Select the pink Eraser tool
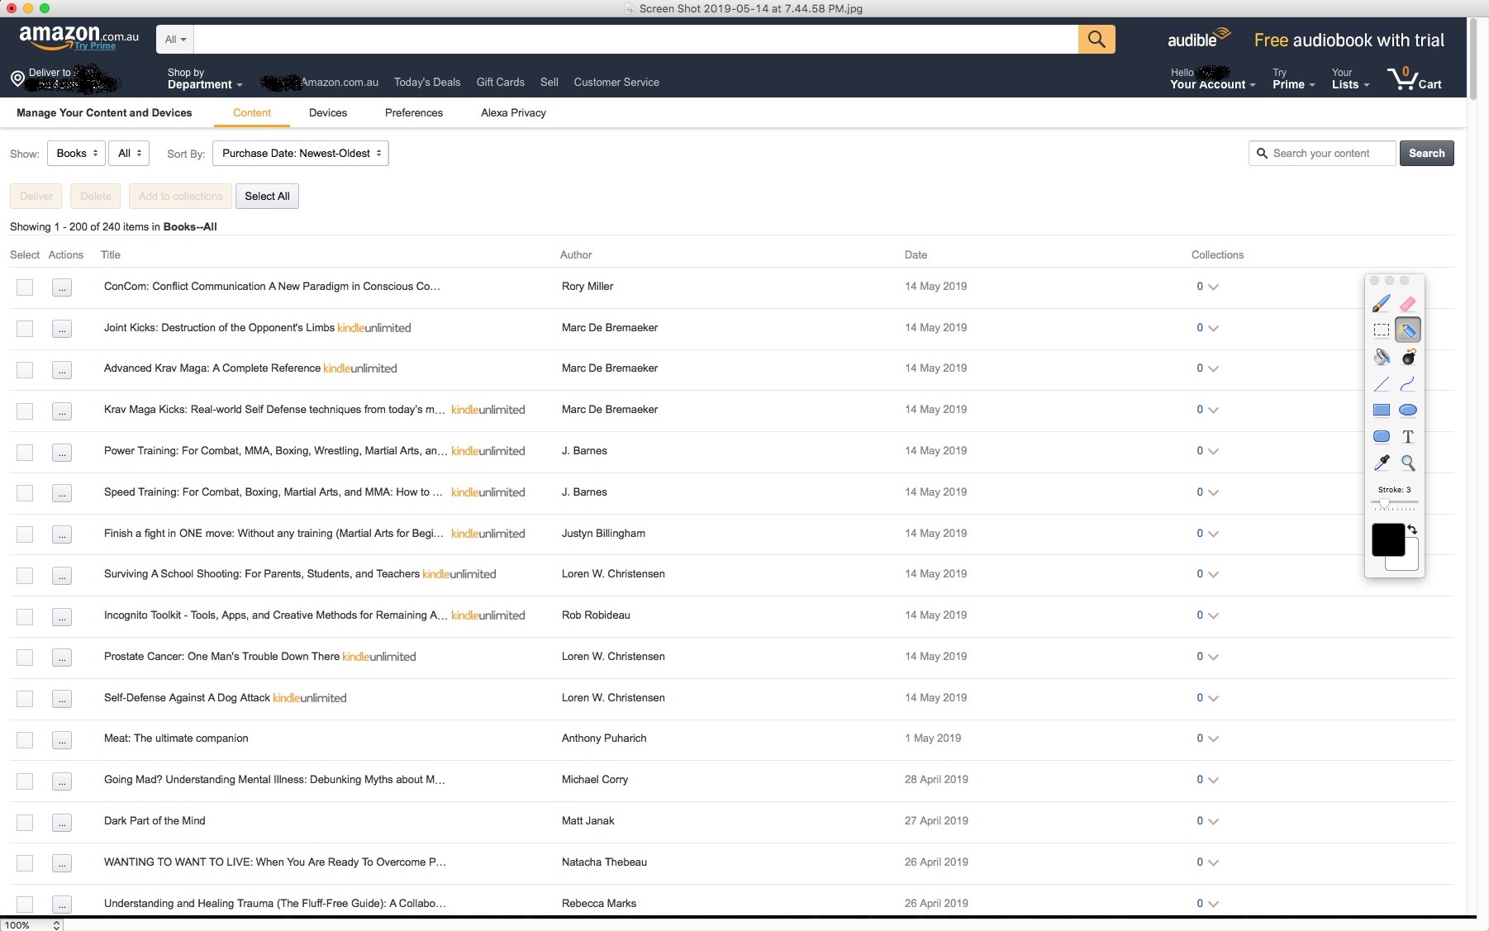Image resolution: width=1489 pixels, height=931 pixels. click(1408, 304)
